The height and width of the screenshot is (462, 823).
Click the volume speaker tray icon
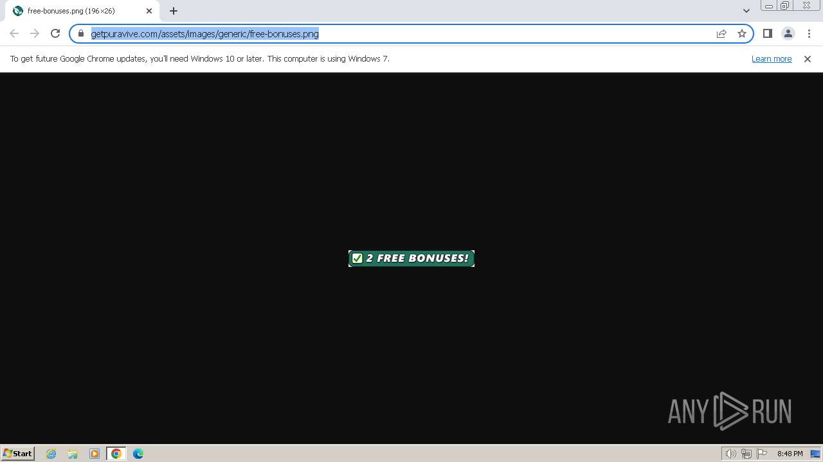click(730, 454)
